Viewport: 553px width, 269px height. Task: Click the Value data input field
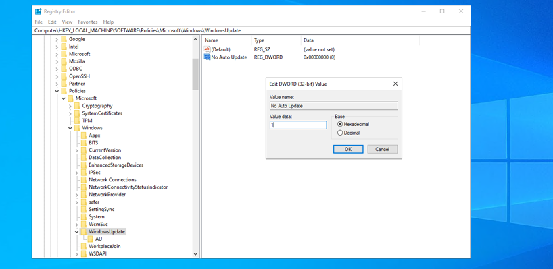pyautogui.click(x=298, y=125)
